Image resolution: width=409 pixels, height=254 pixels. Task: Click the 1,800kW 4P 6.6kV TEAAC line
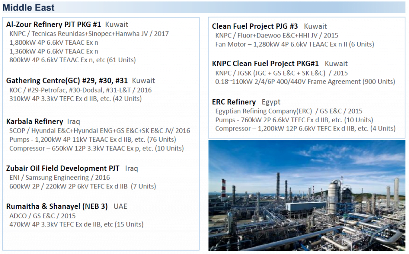click(x=54, y=42)
